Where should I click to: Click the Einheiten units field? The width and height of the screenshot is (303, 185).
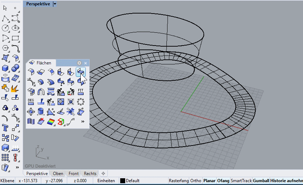point(106,181)
